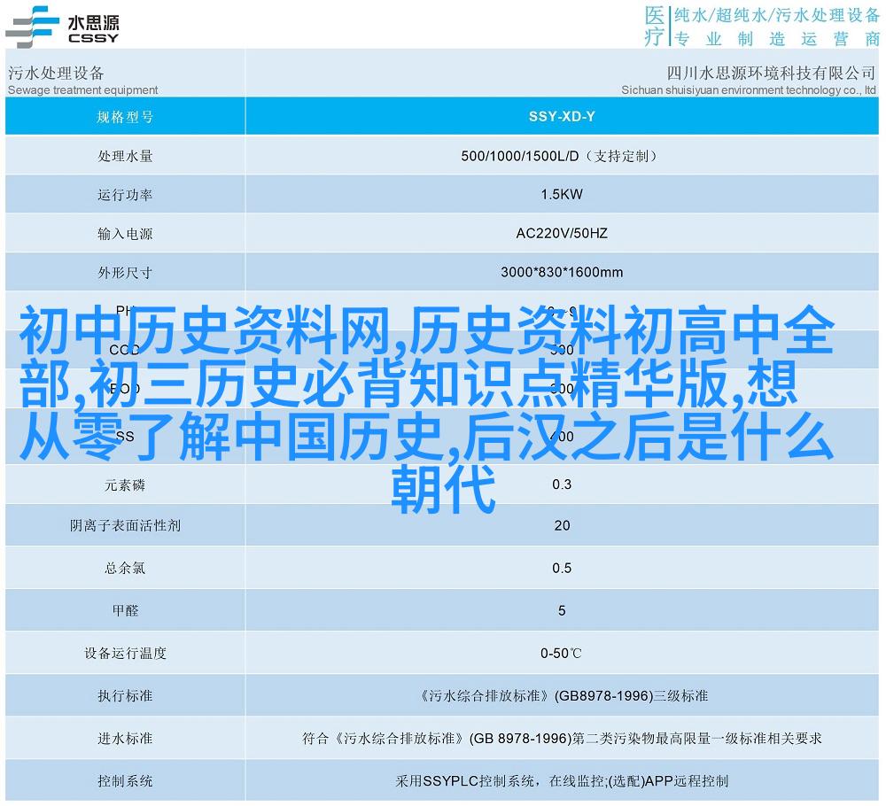The height and width of the screenshot is (806, 886).
Task: Select the 总余氯 row label
Action: coord(126,568)
